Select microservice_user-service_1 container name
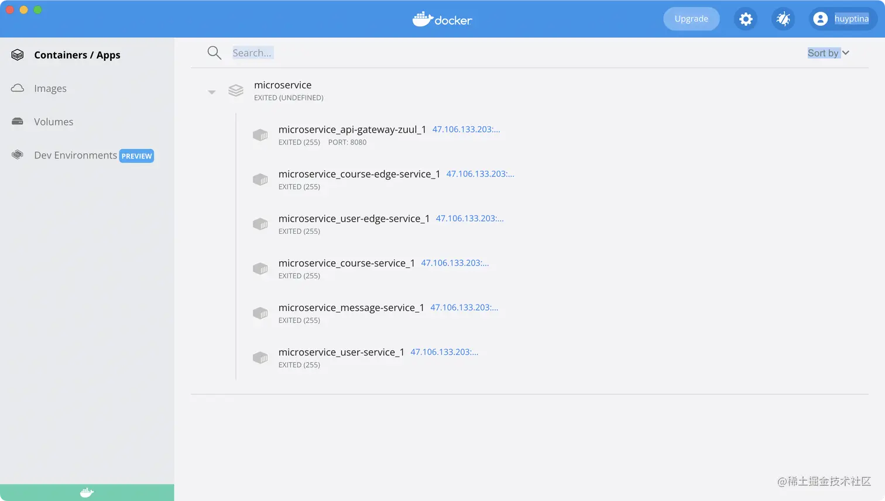The height and width of the screenshot is (501, 885). (x=341, y=351)
